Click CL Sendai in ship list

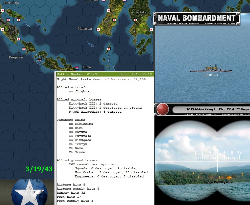click(x=78, y=152)
